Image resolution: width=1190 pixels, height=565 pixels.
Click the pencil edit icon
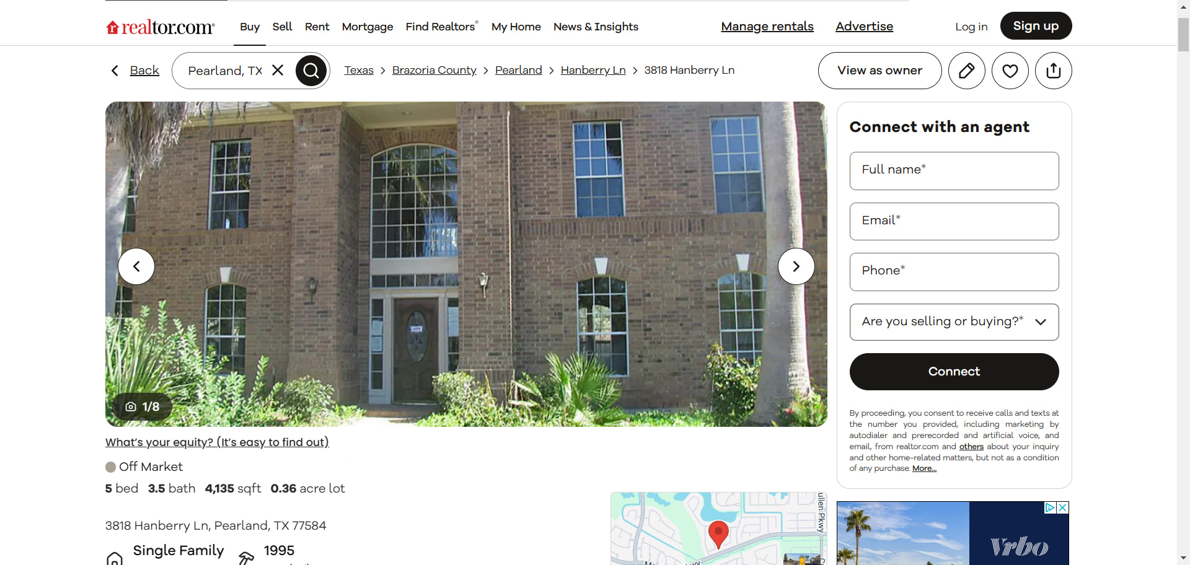pos(966,71)
